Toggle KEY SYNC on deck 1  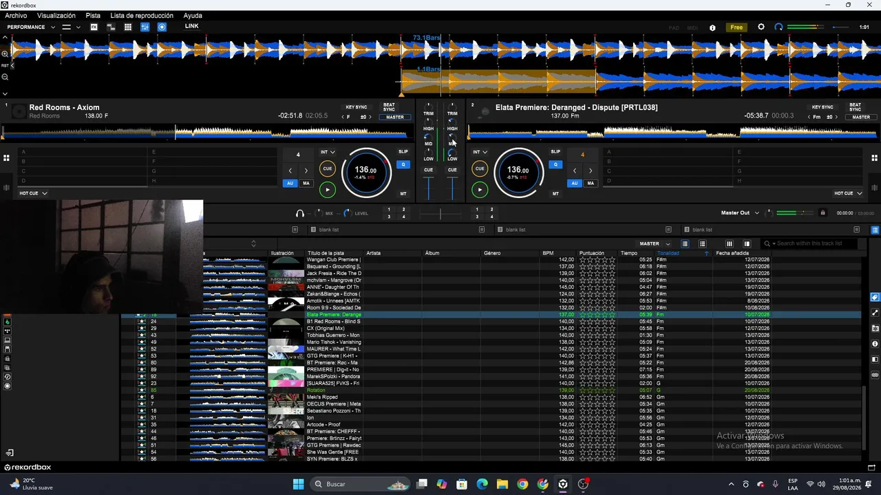click(356, 107)
